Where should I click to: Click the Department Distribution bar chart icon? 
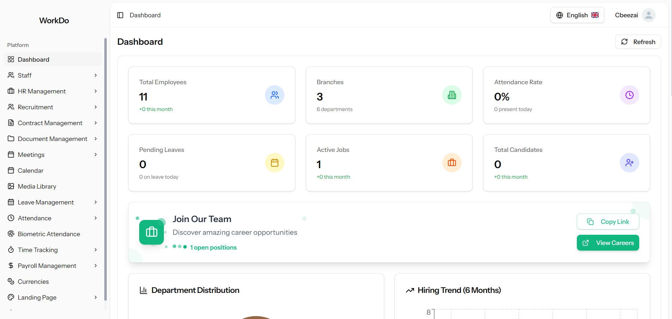tap(143, 290)
